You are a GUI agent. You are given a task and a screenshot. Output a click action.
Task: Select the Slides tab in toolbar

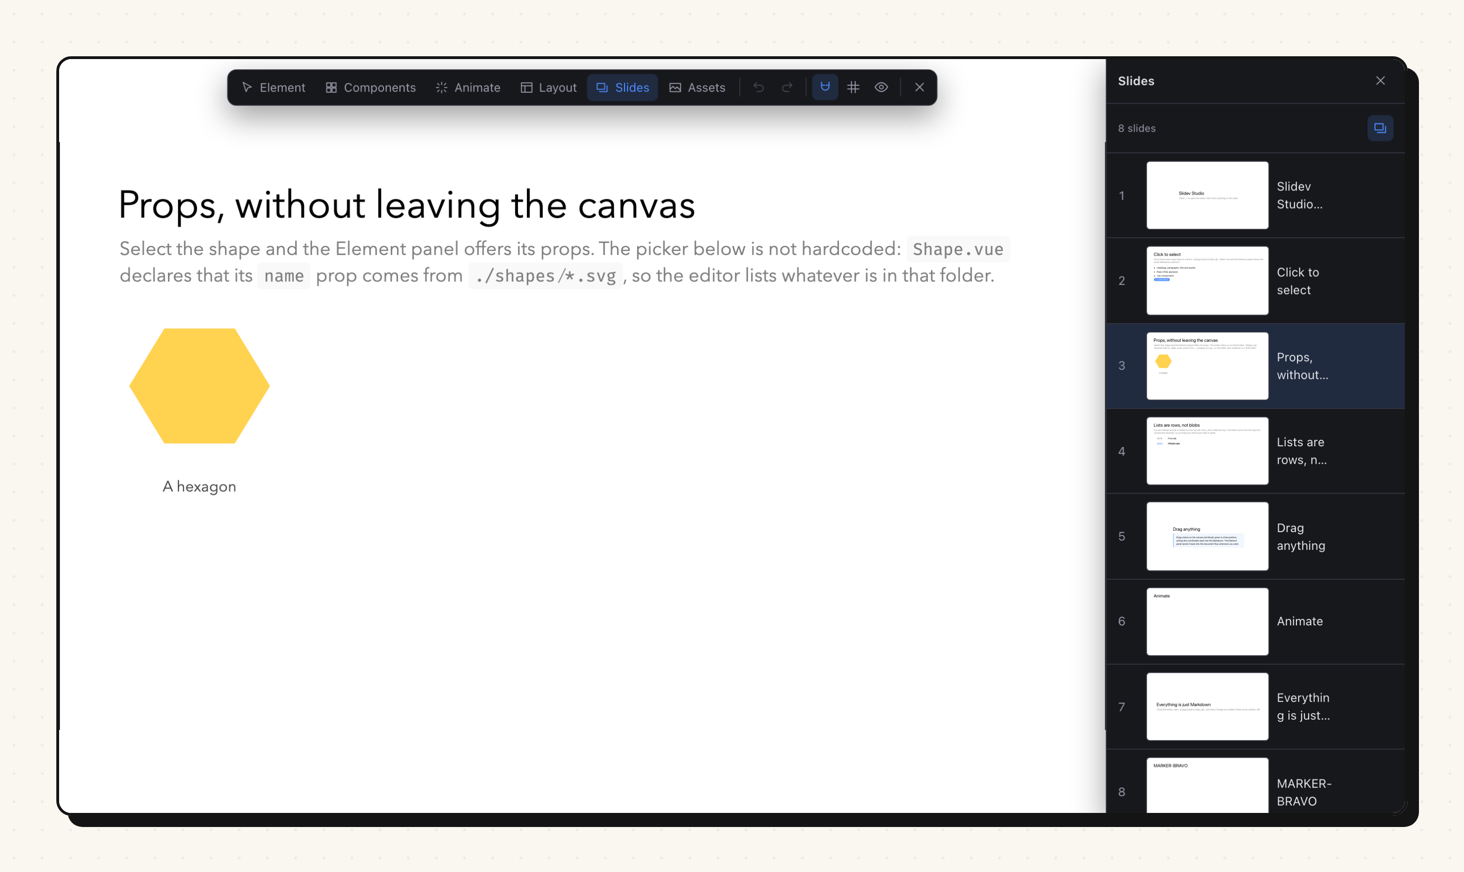point(622,88)
